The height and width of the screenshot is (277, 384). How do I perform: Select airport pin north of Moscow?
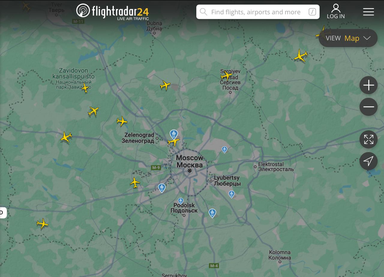pyautogui.click(x=173, y=134)
